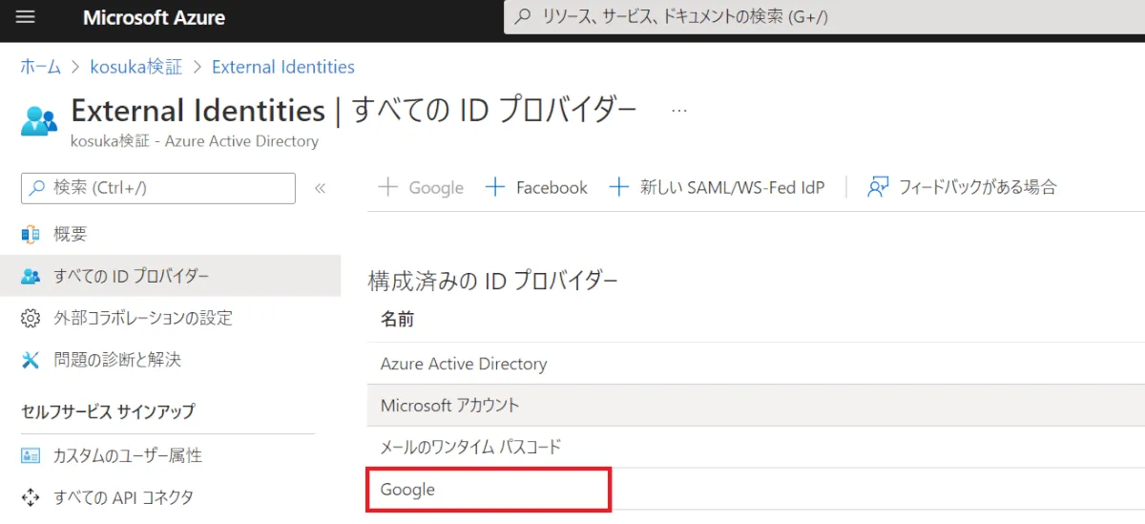Select すべての ID プロバイダー in sidebar
Viewport: 1145px width, 524px height.
click(131, 277)
